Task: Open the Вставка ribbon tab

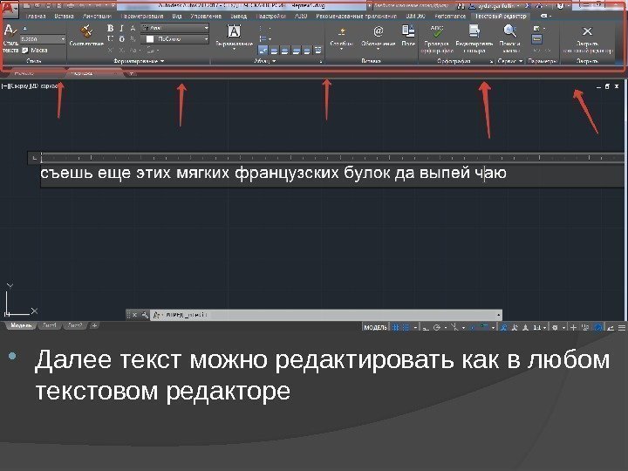Action: click(x=64, y=16)
